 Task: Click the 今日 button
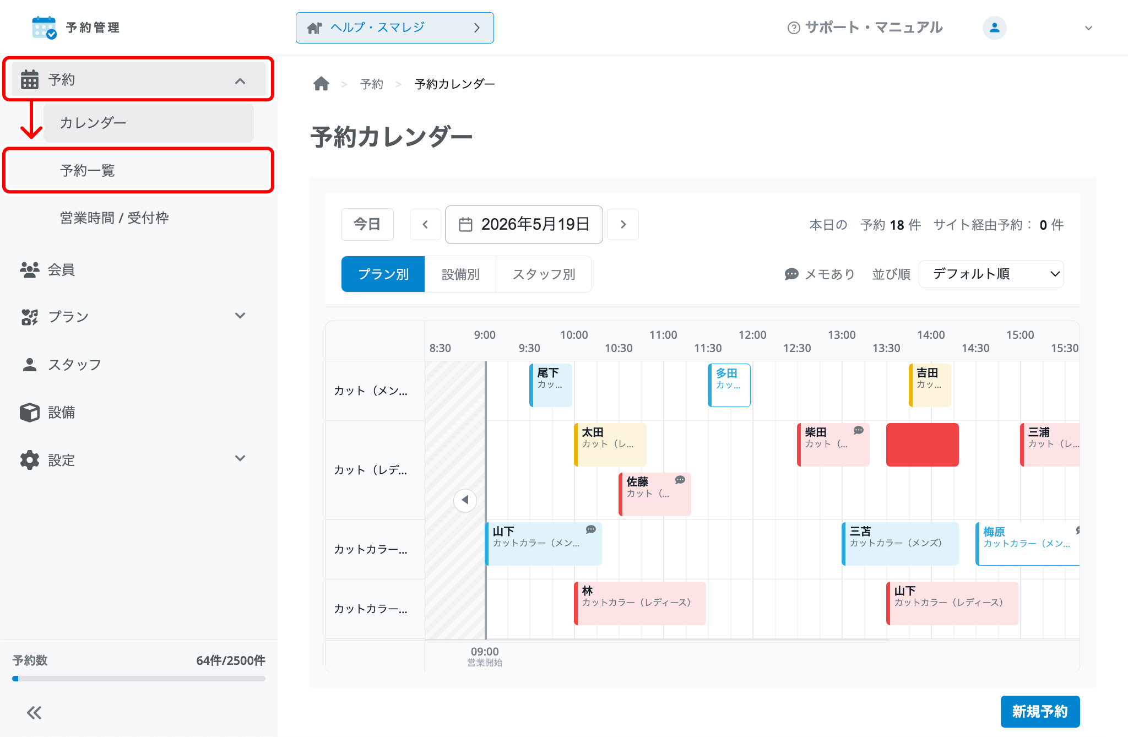click(367, 224)
